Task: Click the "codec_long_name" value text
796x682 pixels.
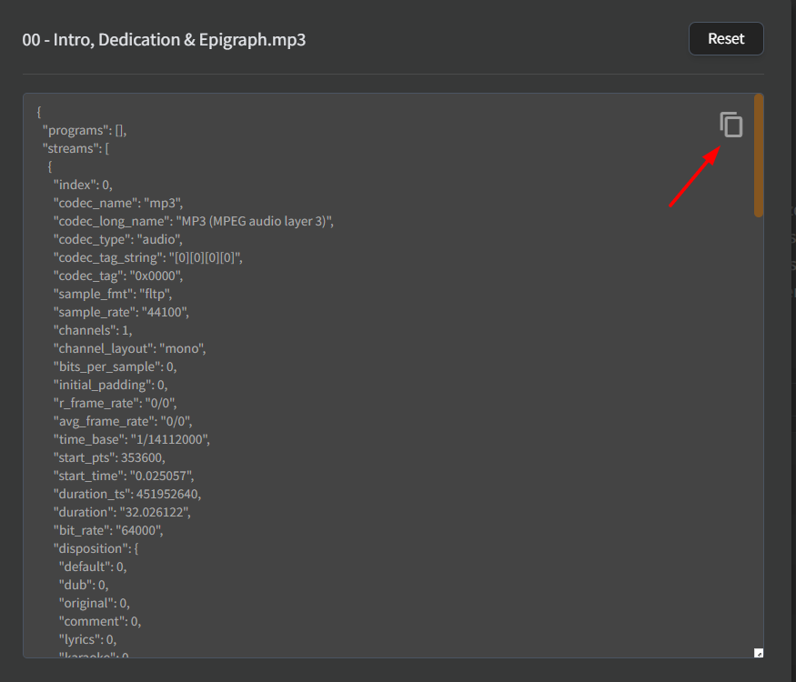Action: coord(257,221)
